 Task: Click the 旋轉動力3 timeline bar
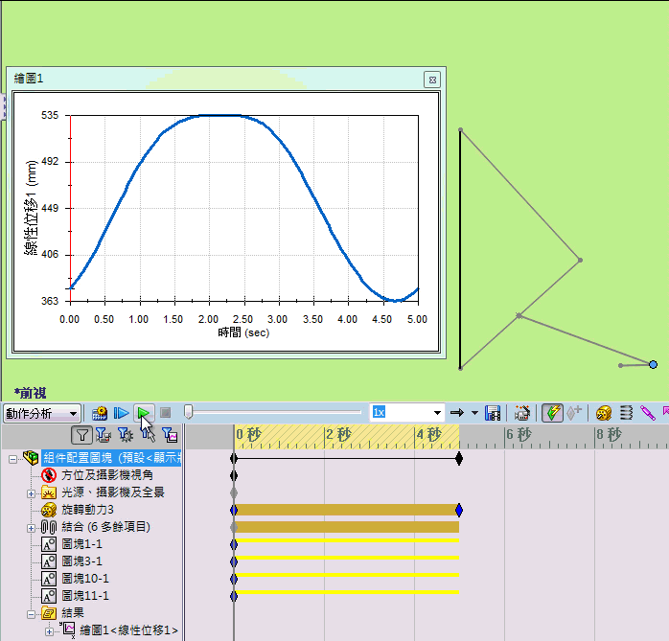[346, 510]
